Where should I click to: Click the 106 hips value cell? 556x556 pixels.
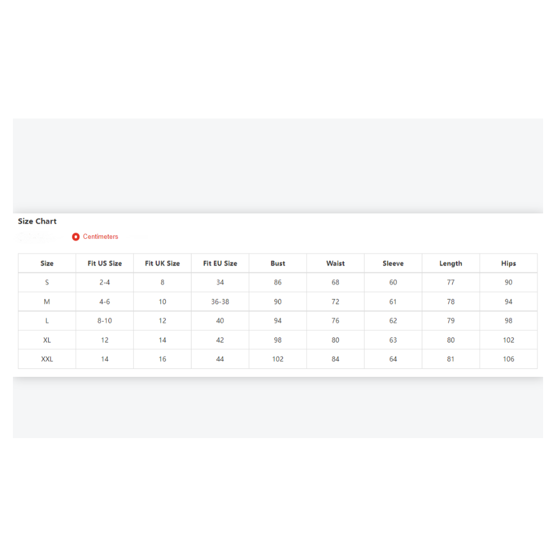508,359
